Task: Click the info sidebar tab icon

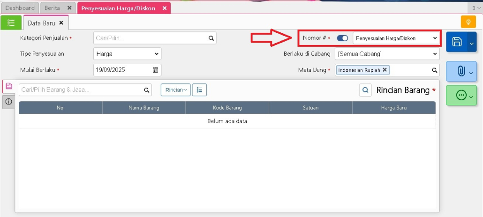Action: point(8,102)
